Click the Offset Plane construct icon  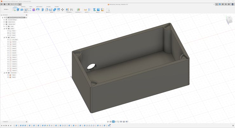(78, 10)
